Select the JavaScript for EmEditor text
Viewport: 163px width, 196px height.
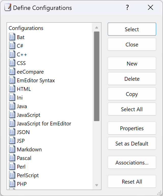click(44, 124)
